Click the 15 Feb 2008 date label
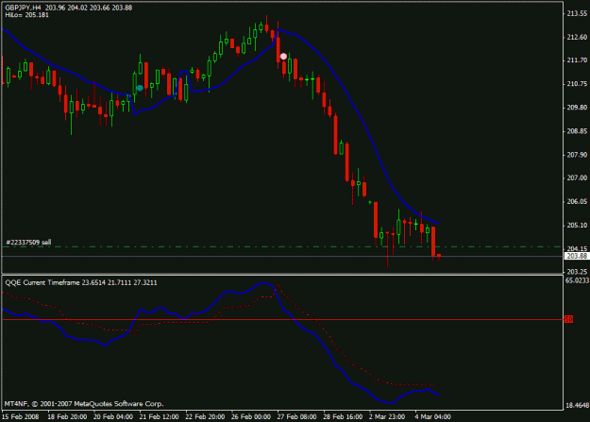Viewport: 590px width, 422px height. pyautogui.click(x=21, y=416)
